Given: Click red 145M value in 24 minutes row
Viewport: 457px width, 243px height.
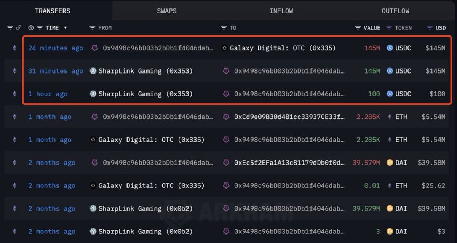Looking at the screenshot, I should 372,48.
